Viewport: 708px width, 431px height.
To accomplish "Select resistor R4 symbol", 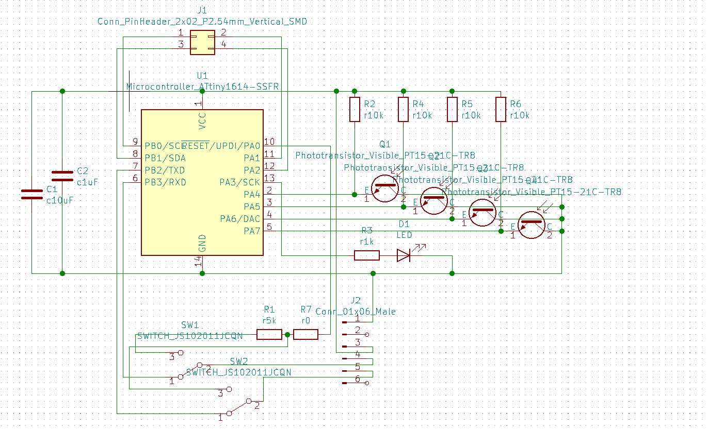I will (x=404, y=109).
